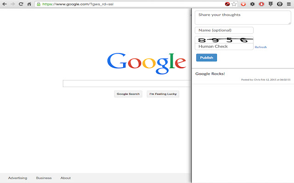
Task: Click the face extension icon
Action: (280, 4)
